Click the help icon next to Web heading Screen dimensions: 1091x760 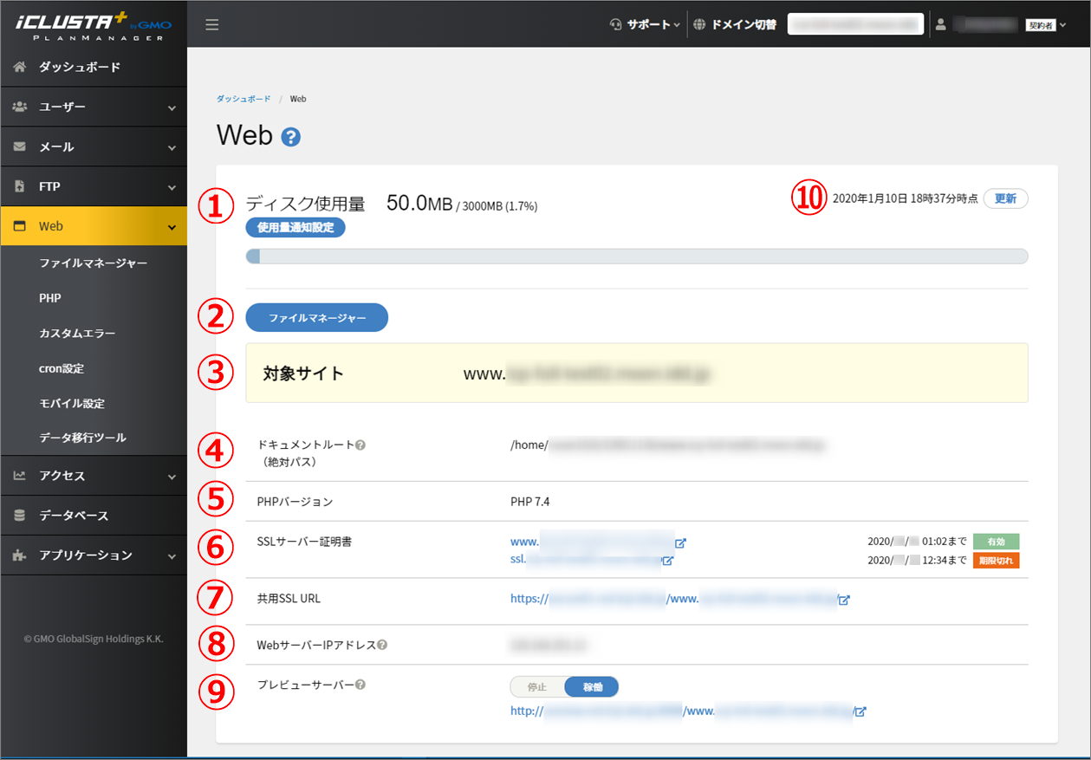[x=291, y=136]
